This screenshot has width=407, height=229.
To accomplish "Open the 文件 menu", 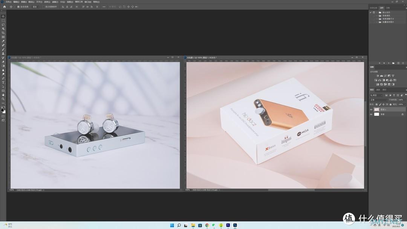I will 9,2.
